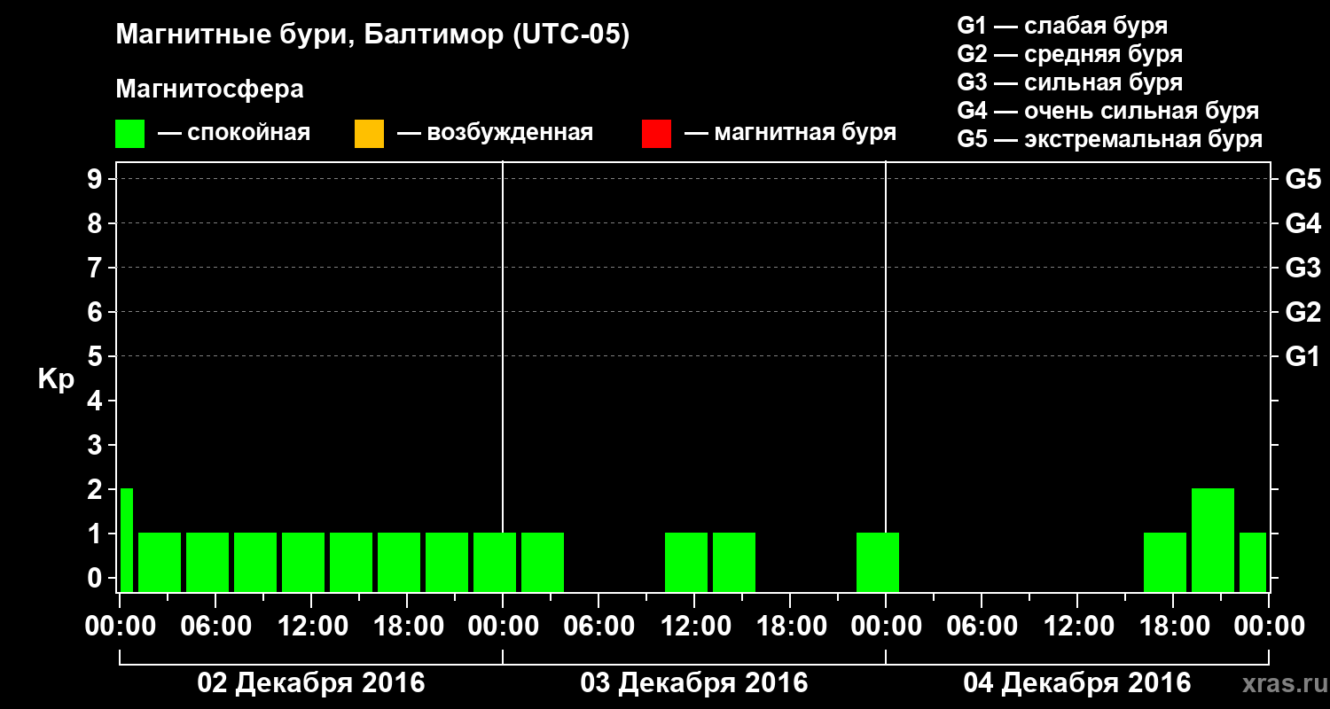Click the right-axis 'G5' label
The height and width of the screenshot is (709, 1330).
tap(1303, 179)
